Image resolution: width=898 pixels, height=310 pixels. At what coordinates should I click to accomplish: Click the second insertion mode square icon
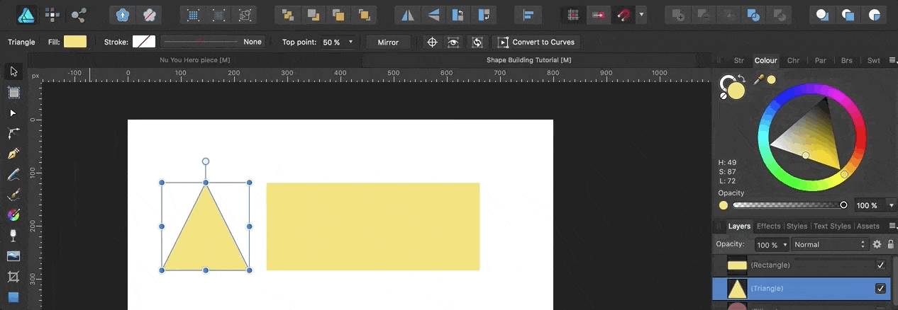(x=848, y=14)
